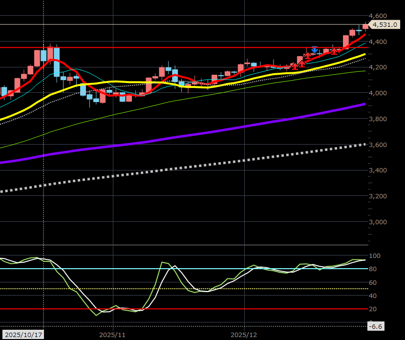
Task: Click the leftmost red up-arrow signal marker
Action: [295, 65]
